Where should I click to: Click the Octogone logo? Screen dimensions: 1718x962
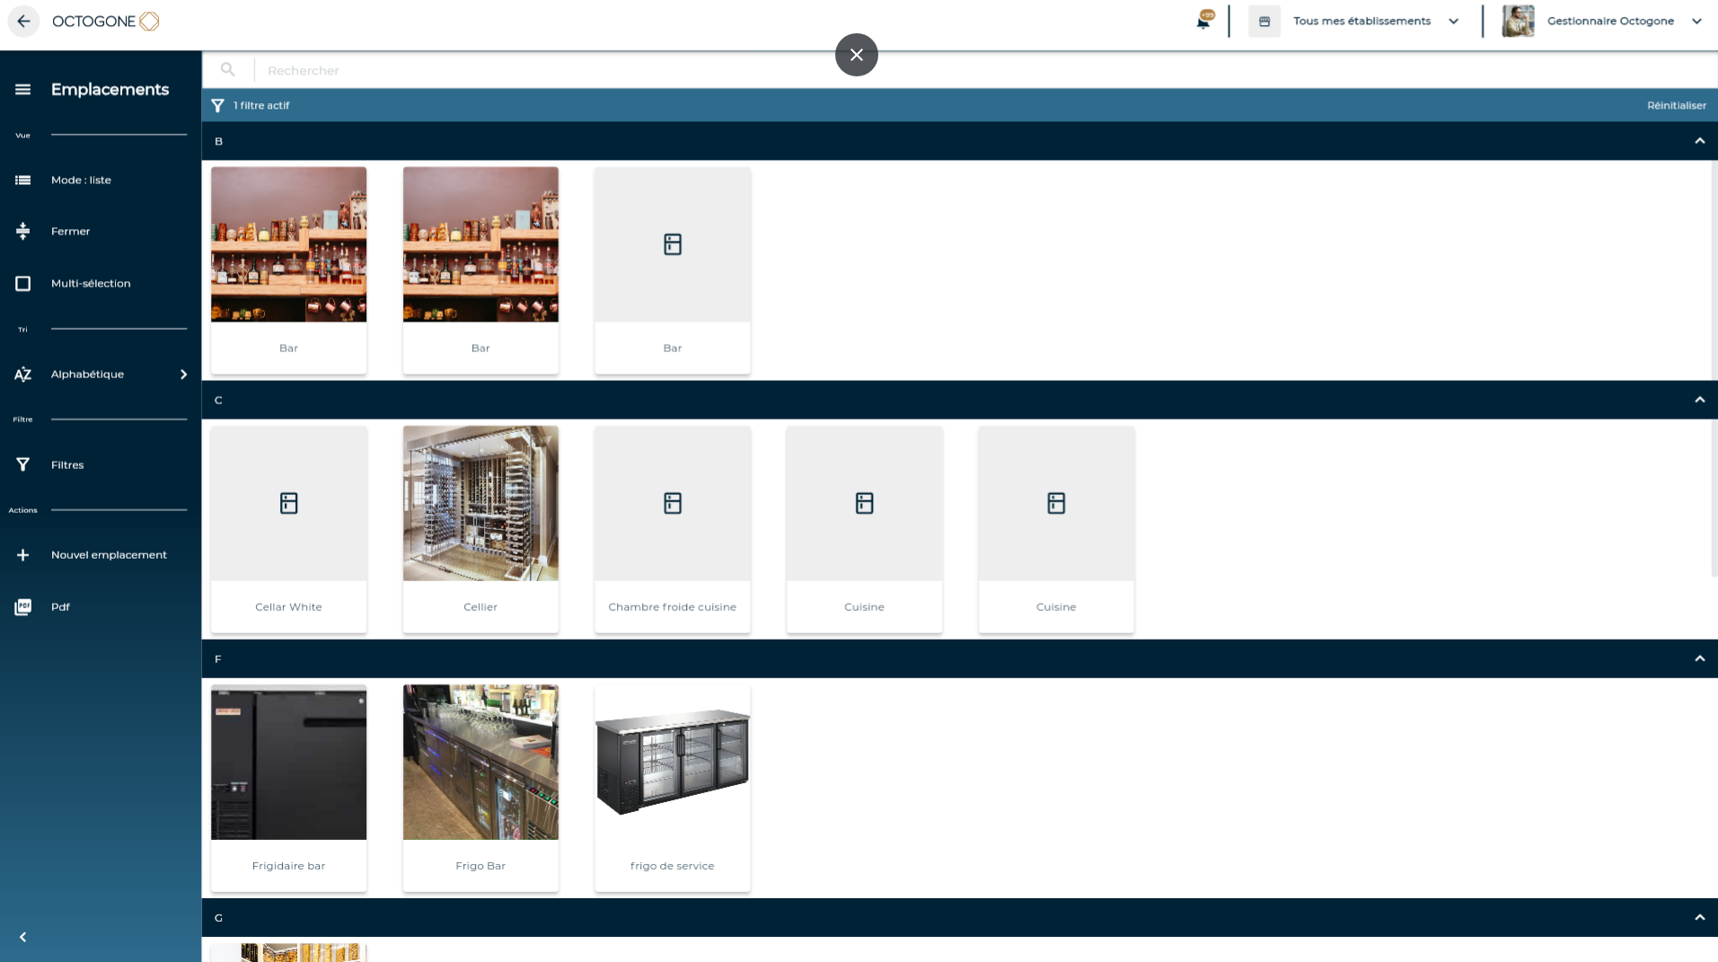106,21
